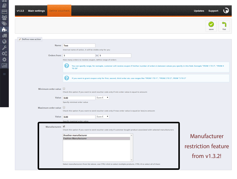Open the Main settings menu
Viewport: 237px width, 179px height.
tap(36, 10)
